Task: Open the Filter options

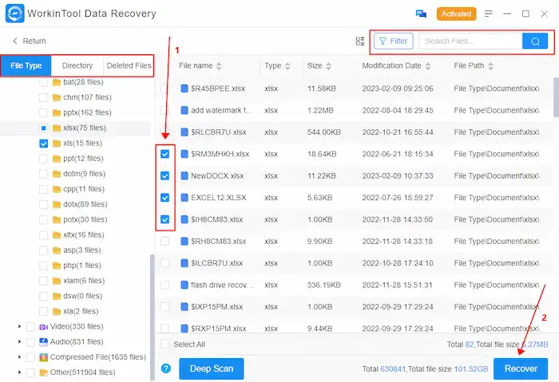Action: click(x=393, y=41)
